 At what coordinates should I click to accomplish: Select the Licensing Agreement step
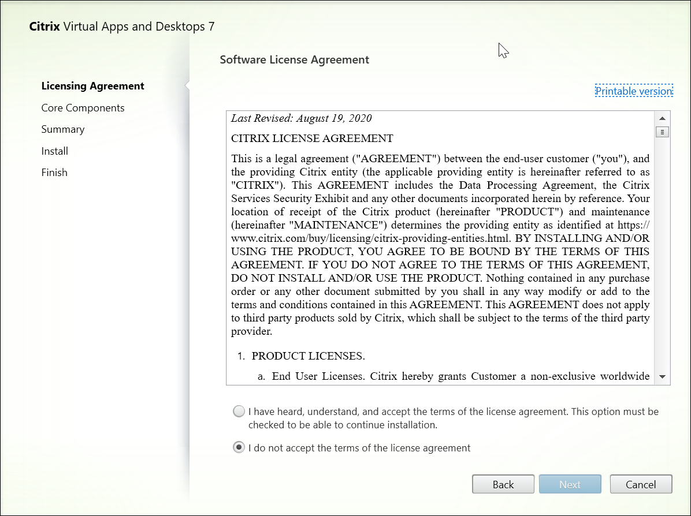click(92, 85)
